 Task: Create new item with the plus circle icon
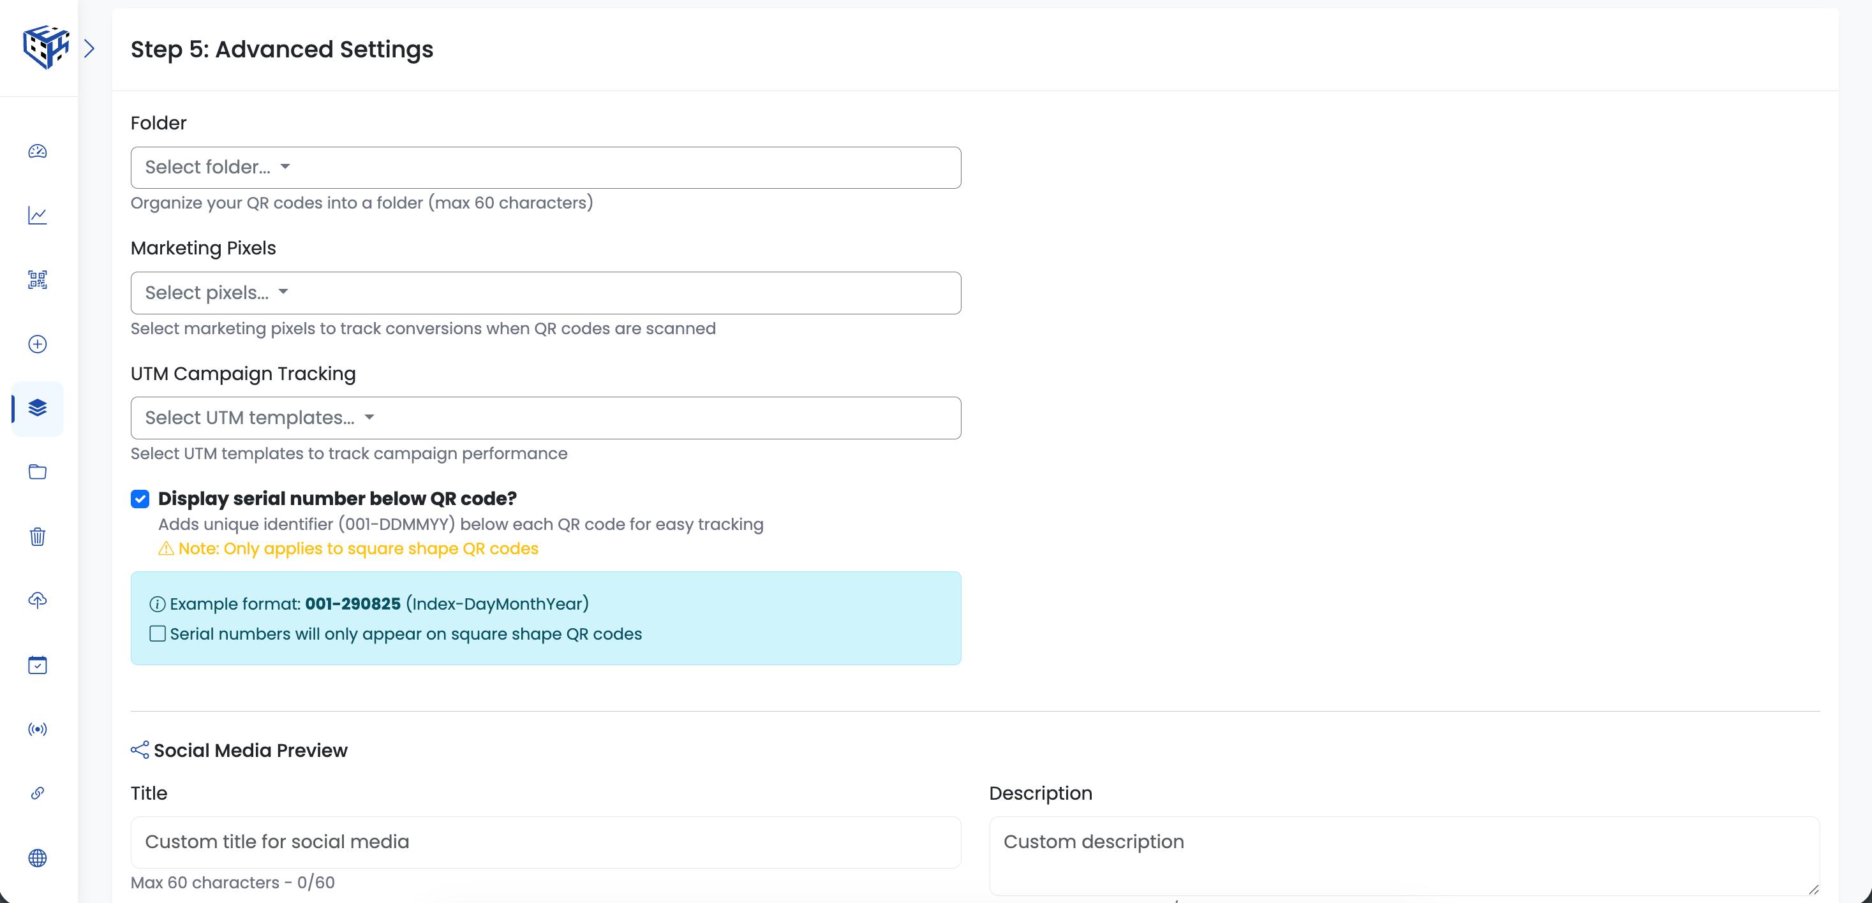click(x=37, y=344)
